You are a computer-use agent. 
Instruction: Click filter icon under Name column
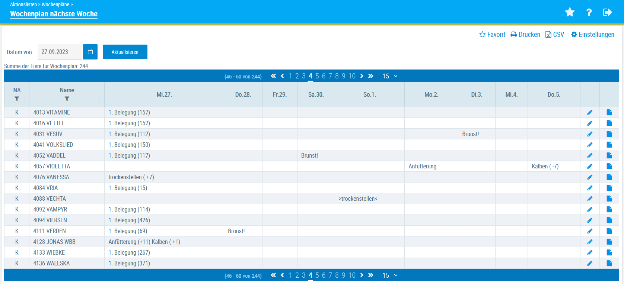coord(67,99)
